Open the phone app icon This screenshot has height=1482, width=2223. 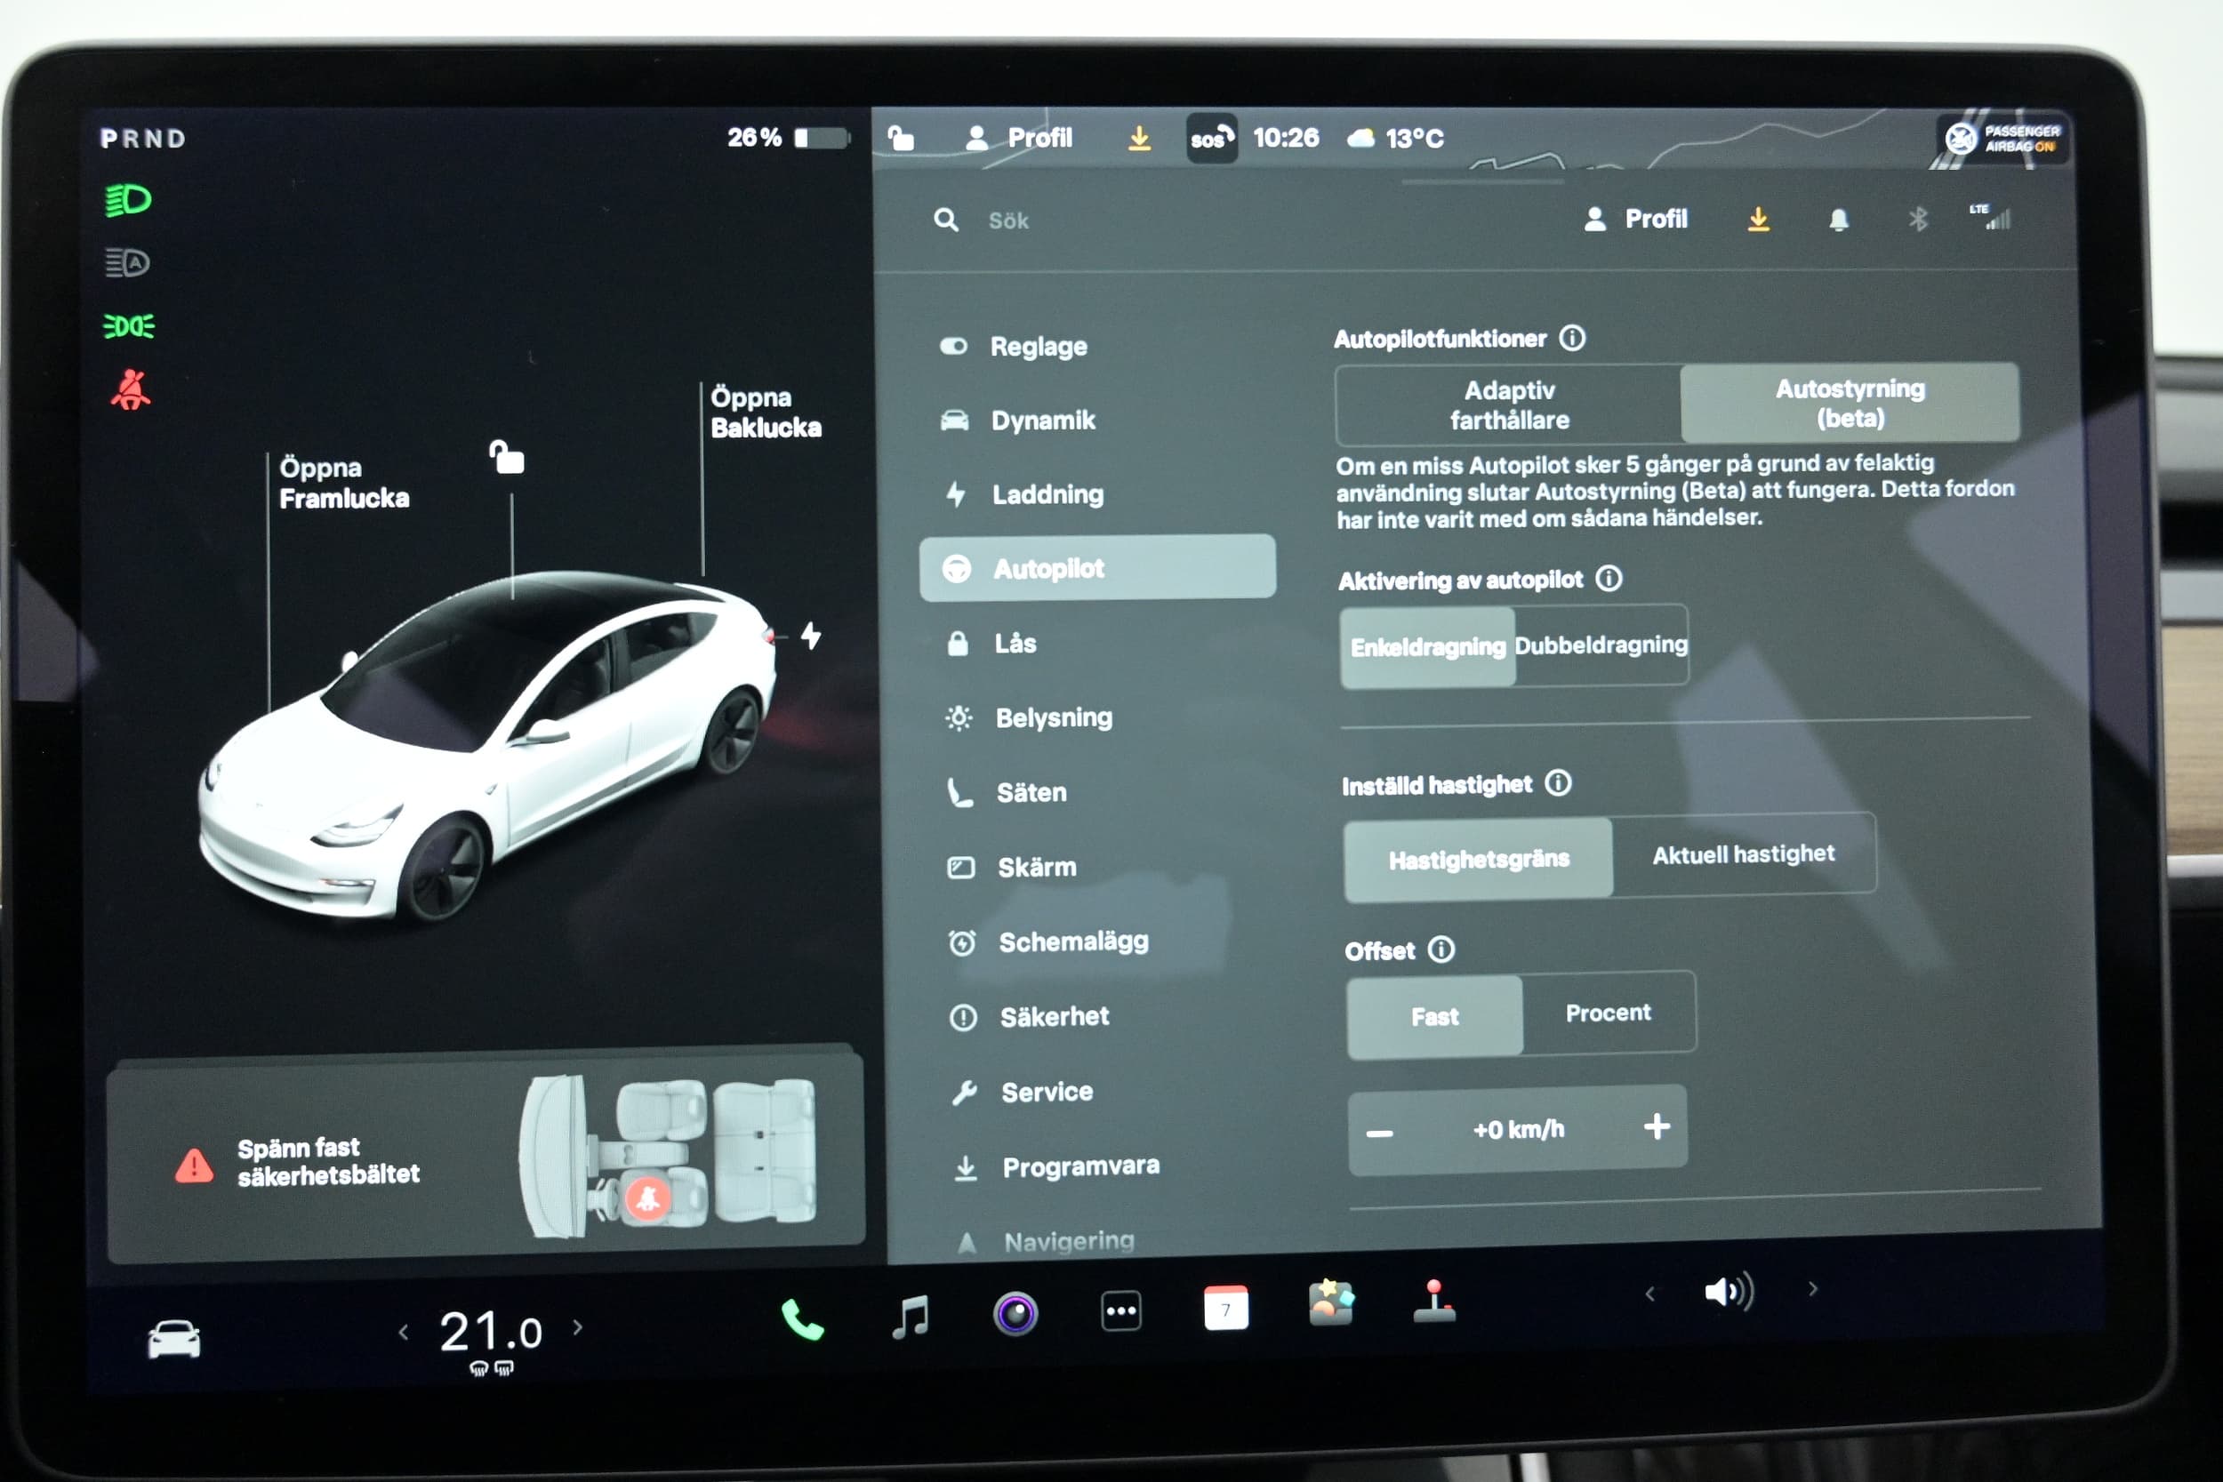801,1318
